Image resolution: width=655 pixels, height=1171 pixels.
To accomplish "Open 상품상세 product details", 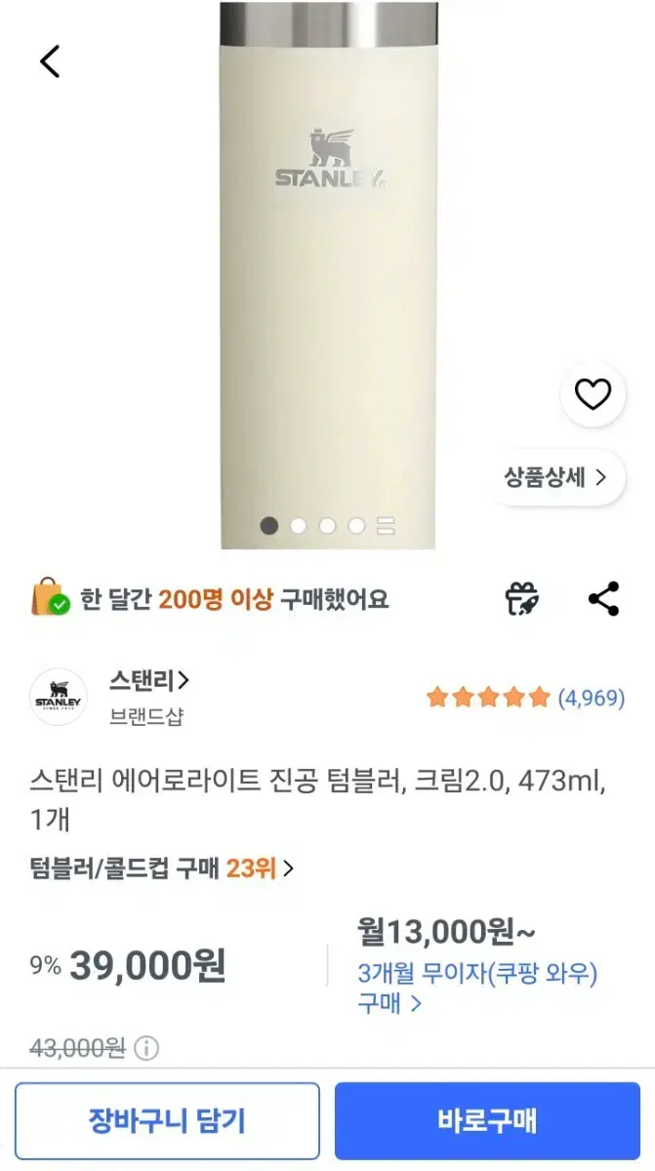I will (x=556, y=477).
